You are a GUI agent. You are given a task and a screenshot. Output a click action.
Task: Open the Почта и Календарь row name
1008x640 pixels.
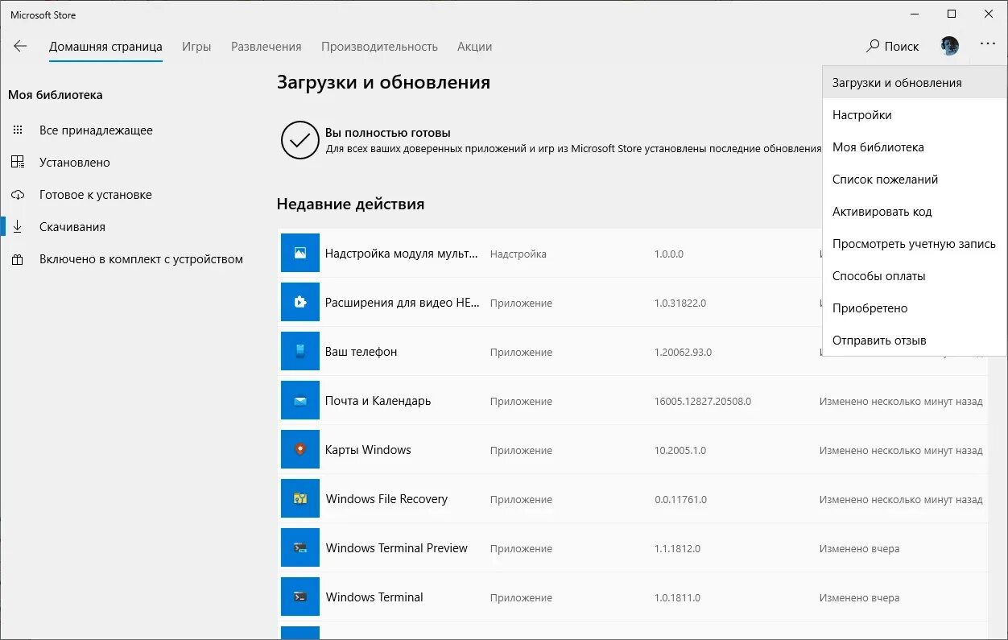point(378,401)
